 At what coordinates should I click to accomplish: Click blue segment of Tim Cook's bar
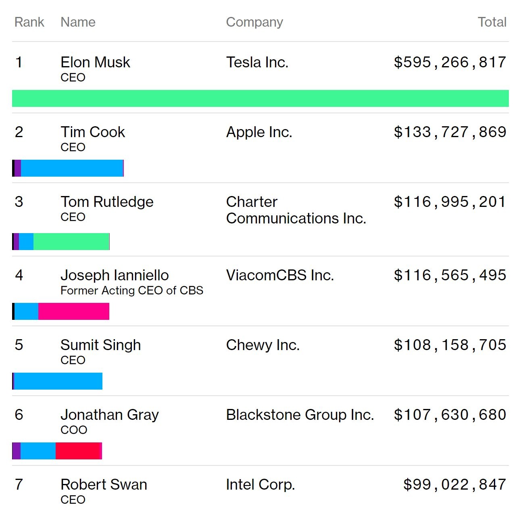pyautogui.click(x=72, y=168)
